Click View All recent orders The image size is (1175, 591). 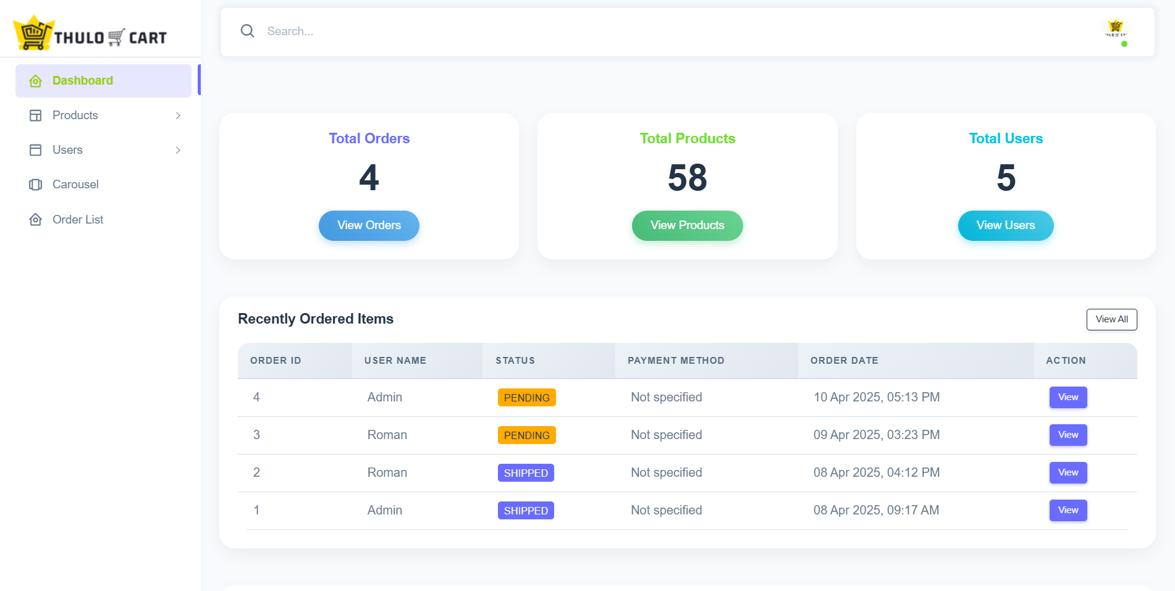tap(1111, 319)
